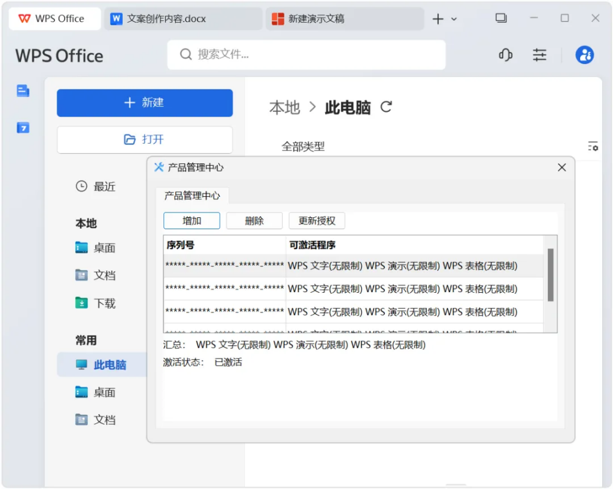613x489 pixels.
Task: Click the refresh icon beside 此电脑
Action: pyautogui.click(x=386, y=107)
